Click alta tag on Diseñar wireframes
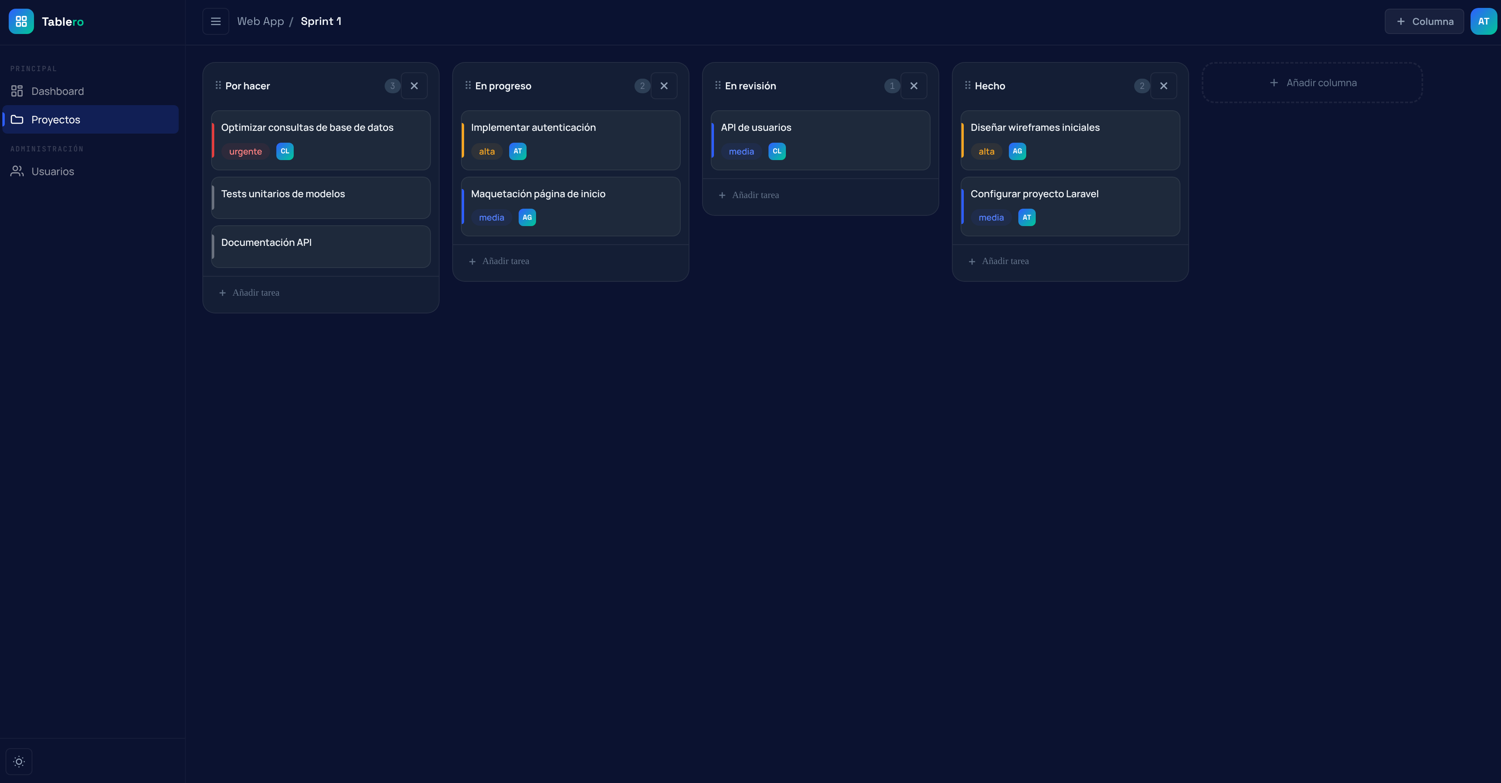1501x783 pixels. coord(986,151)
